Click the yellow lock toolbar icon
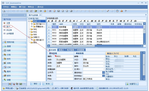 click(x=45, y=11)
